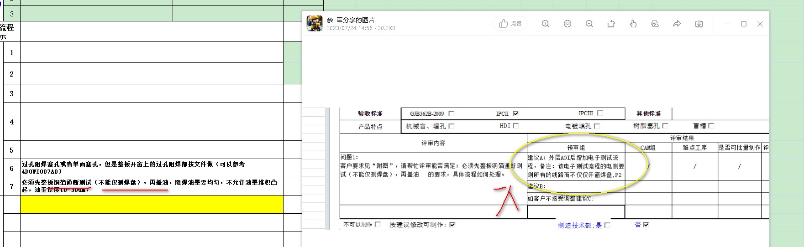Click the 制造技术部:是 checkbox
Image resolution: width=804 pixels, height=247 pixels.
[607, 225]
